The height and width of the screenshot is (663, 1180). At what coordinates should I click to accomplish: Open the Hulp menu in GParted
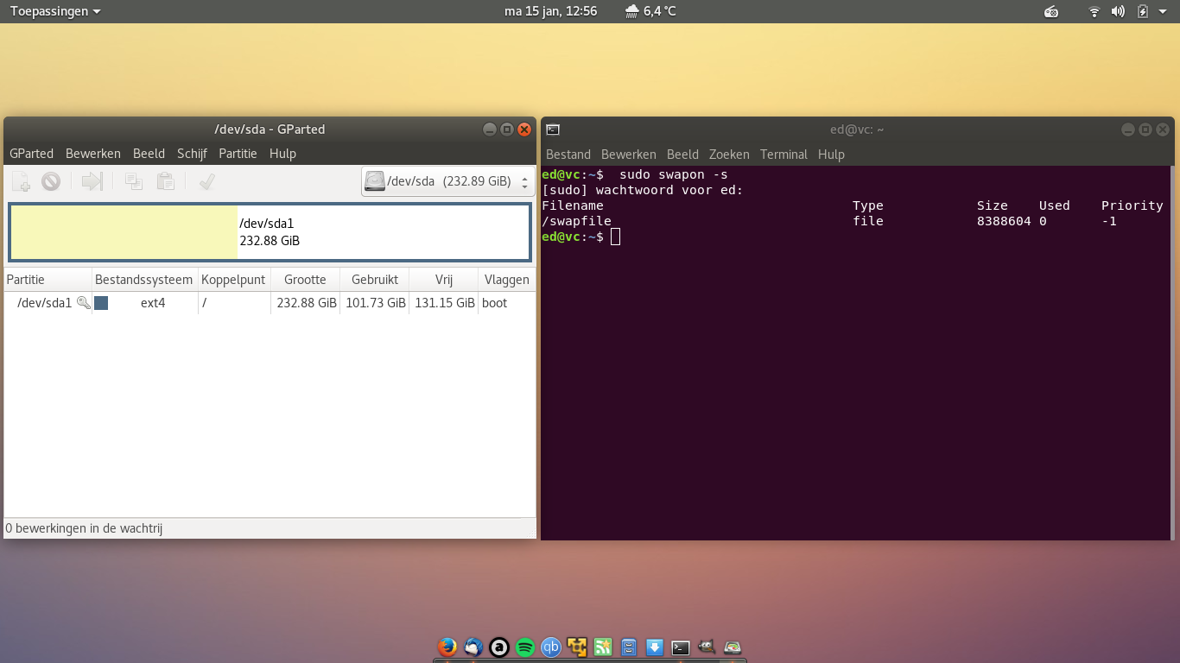tap(282, 154)
